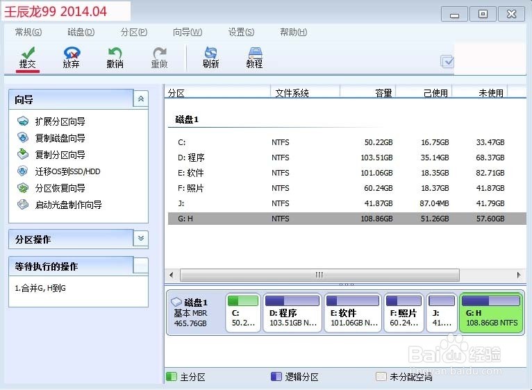The height and width of the screenshot is (390, 532).
Task: Select J: block in disk map
Action: [x=442, y=313]
